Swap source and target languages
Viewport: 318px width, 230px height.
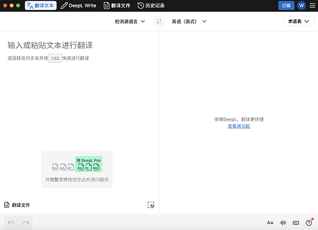(x=159, y=22)
